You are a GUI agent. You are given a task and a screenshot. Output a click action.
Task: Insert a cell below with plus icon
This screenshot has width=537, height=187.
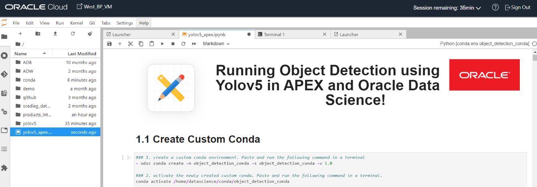coord(120,44)
